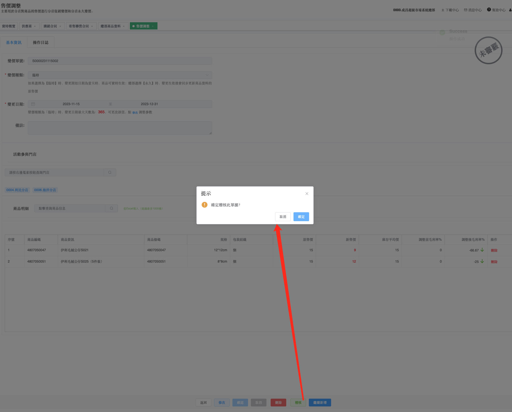Click the red 刪除 button in the footer
The width and height of the screenshot is (512, 412).
point(278,403)
